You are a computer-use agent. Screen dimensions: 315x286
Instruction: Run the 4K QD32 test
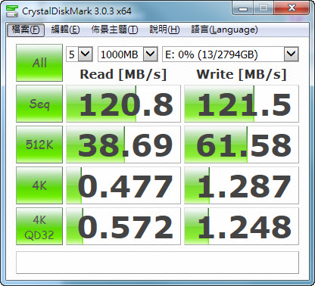[x=39, y=226]
